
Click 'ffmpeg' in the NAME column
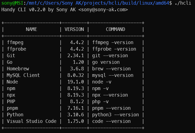[15, 43]
